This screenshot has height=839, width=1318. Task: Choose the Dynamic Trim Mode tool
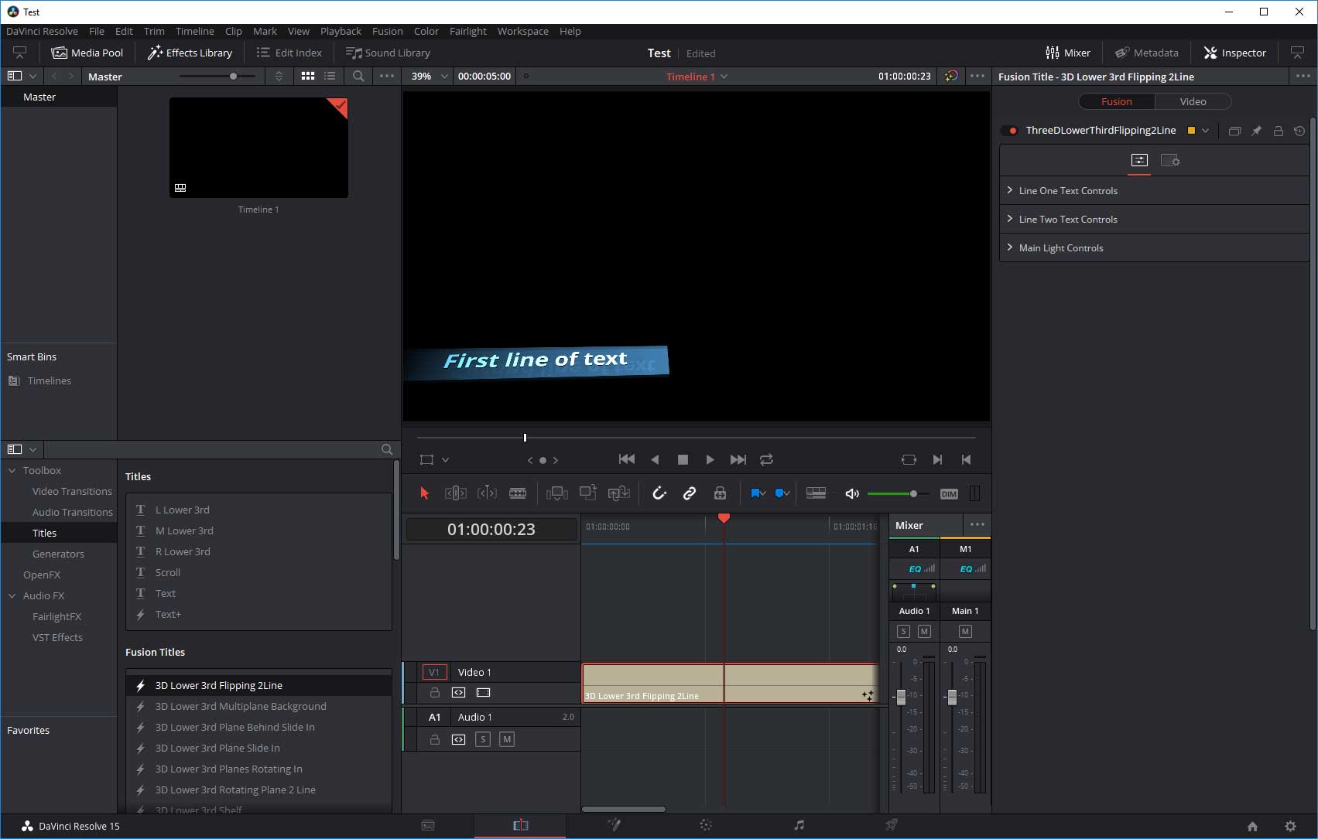(487, 493)
